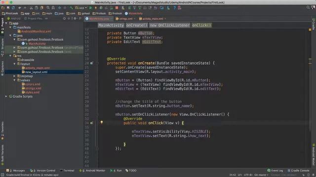
Task: Toggle the Favorites side tool window
Action: point(2,130)
